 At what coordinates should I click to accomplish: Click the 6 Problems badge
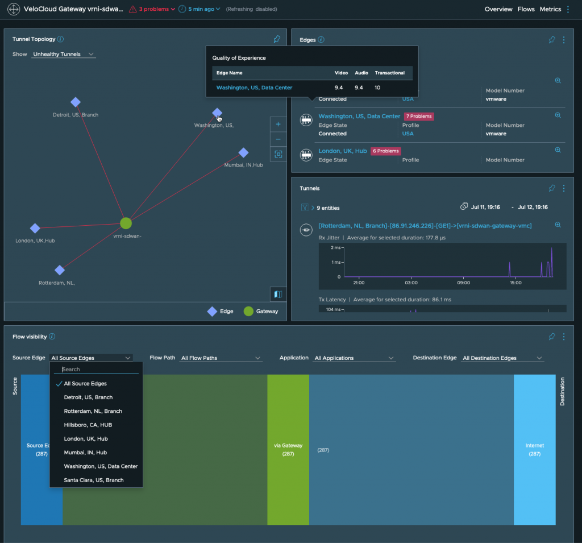click(386, 151)
